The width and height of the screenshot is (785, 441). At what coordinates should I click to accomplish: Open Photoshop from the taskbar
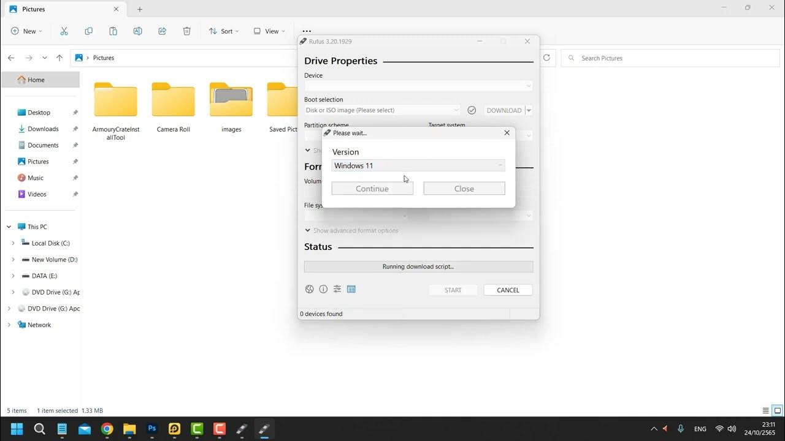(x=151, y=429)
